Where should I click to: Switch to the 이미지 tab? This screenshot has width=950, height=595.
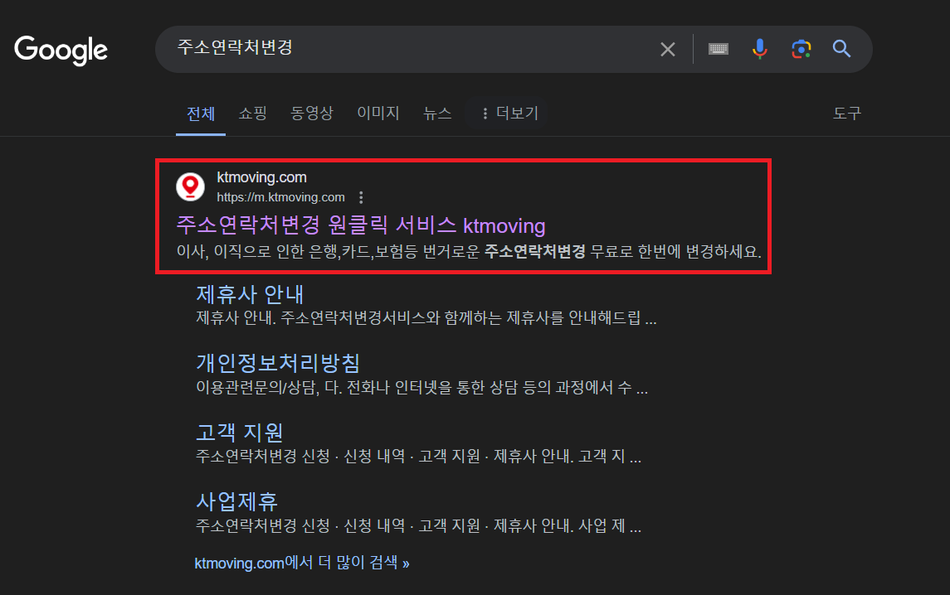click(378, 114)
